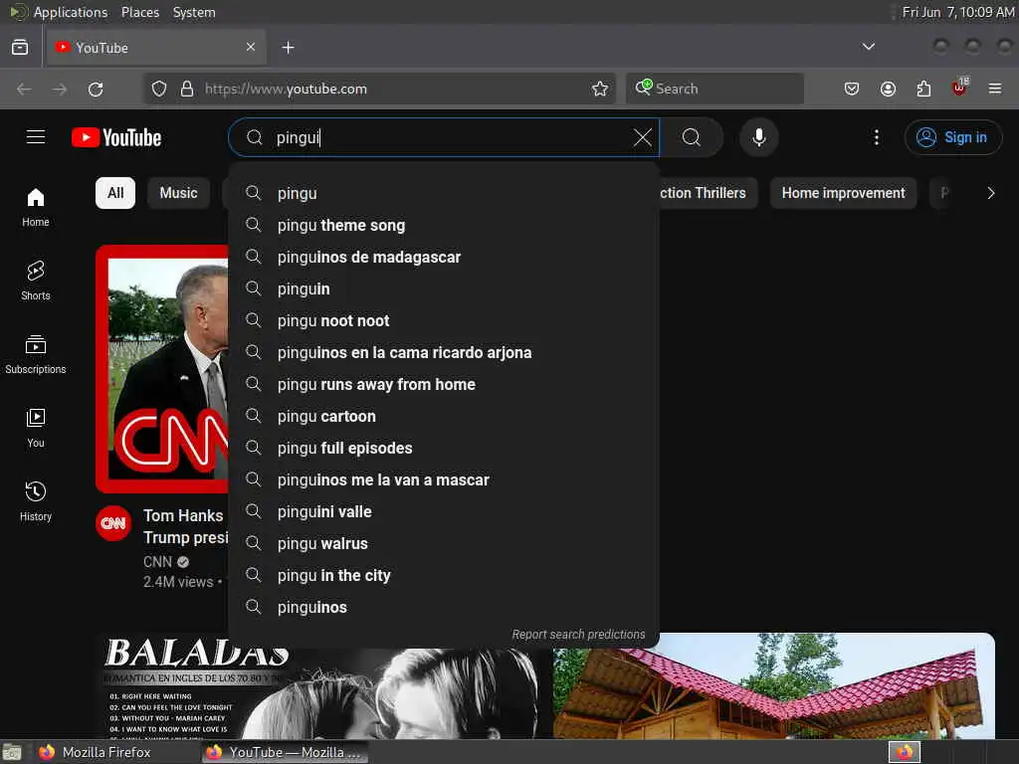Click the YouTube logo

coord(116,137)
